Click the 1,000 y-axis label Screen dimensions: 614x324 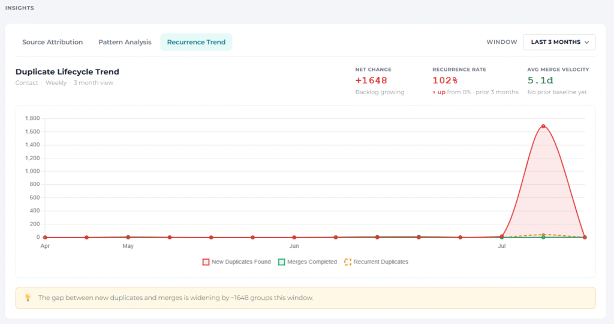coord(32,171)
